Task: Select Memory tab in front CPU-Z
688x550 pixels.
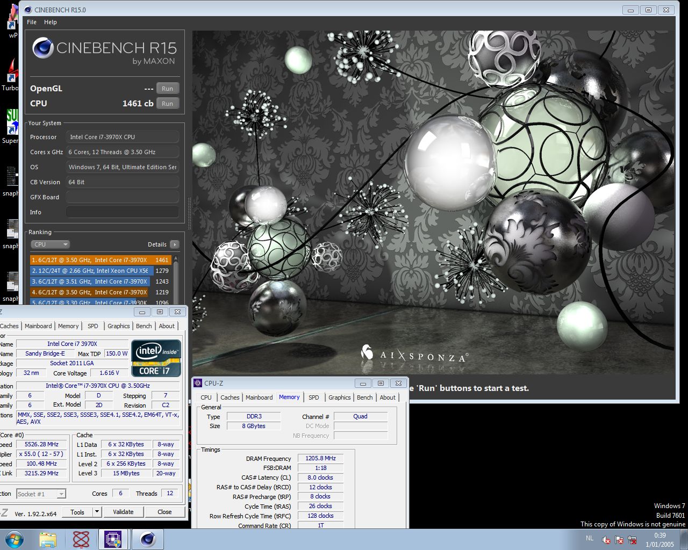Action: [x=289, y=397]
